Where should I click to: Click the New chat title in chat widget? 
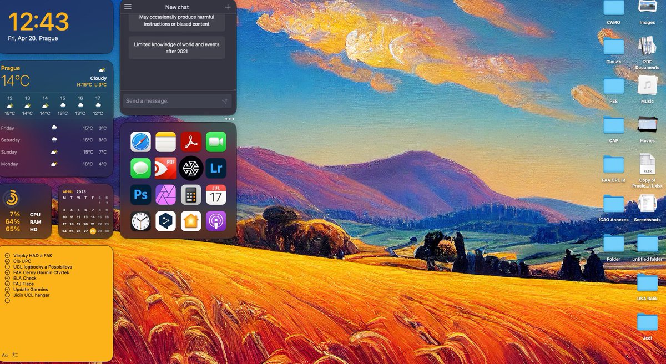pyautogui.click(x=177, y=7)
